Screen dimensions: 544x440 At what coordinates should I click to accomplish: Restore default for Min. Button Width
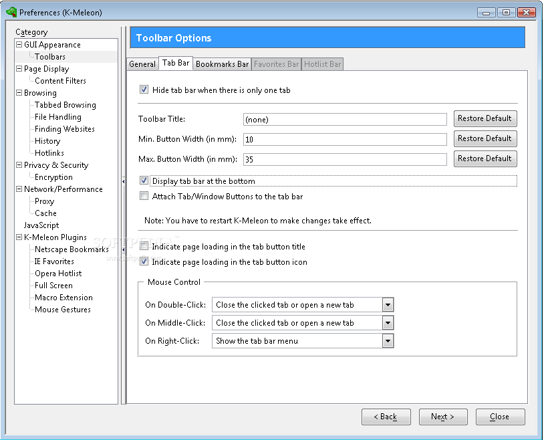tap(485, 139)
